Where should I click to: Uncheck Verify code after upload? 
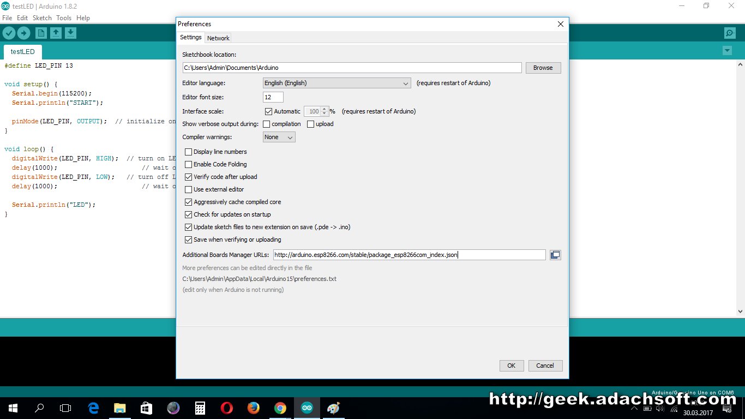click(x=189, y=177)
